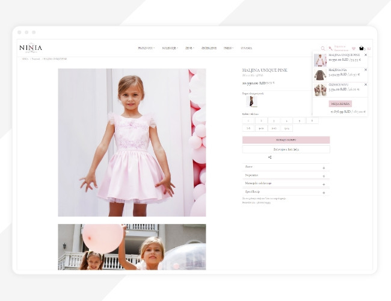Open second product photo with balloon
Screen dimensions: 391x301
point(132,247)
